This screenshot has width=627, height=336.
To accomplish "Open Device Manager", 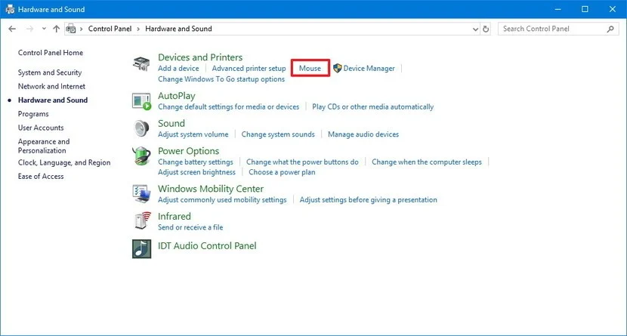I will [369, 68].
